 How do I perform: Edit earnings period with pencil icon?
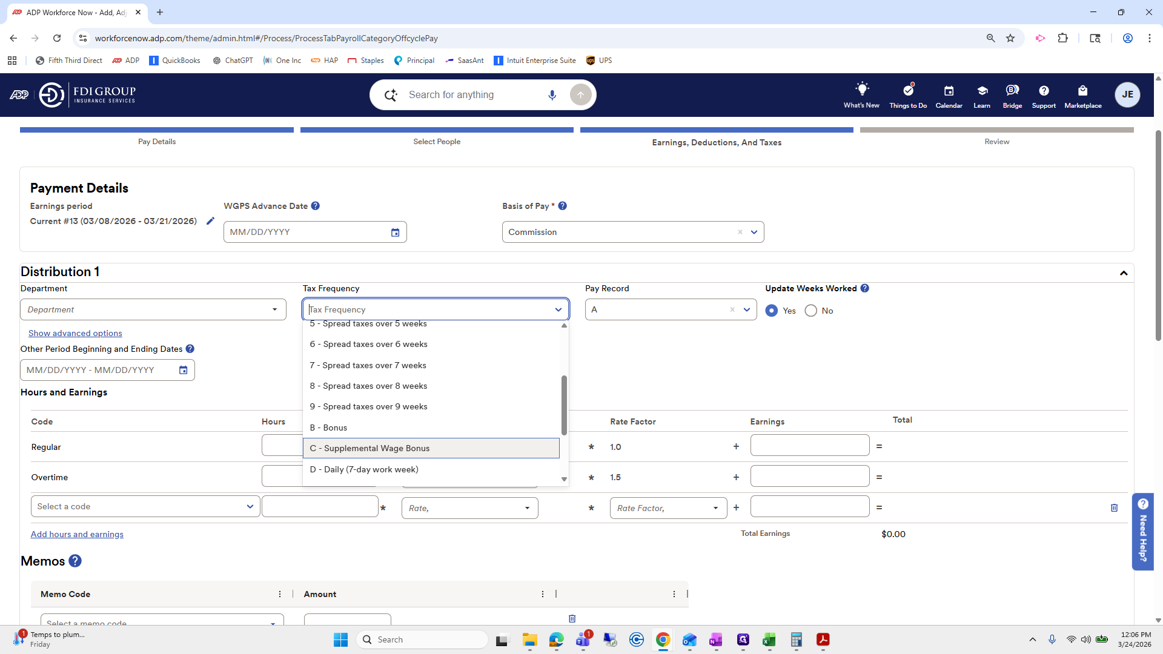pos(210,221)
